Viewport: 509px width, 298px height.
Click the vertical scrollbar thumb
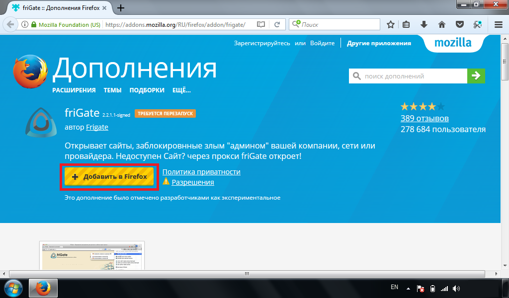tap(505, 61)
